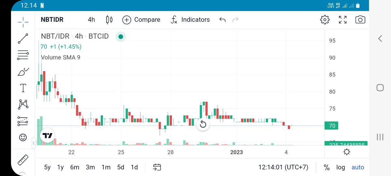Toggle log scale mode

[x=340, y=167]
